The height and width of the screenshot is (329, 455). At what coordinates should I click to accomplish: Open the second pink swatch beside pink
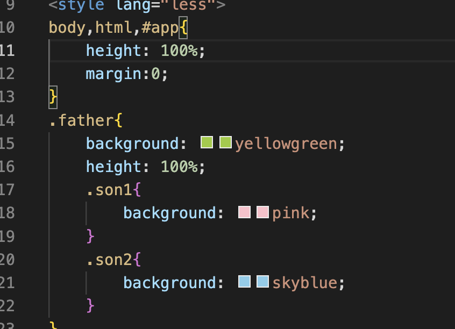click(x=262, y=212)
